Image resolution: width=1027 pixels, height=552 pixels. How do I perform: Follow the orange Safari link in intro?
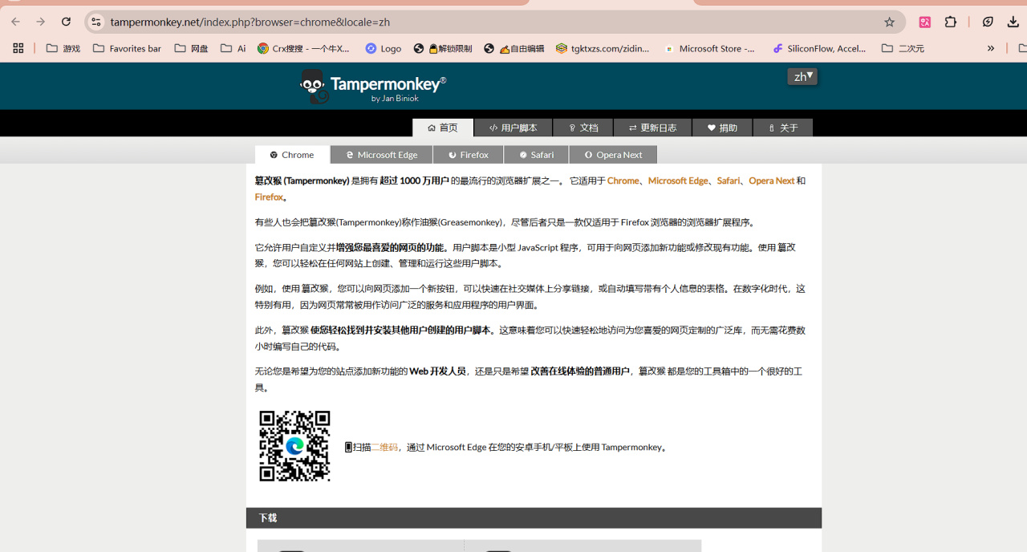[729, 181]
